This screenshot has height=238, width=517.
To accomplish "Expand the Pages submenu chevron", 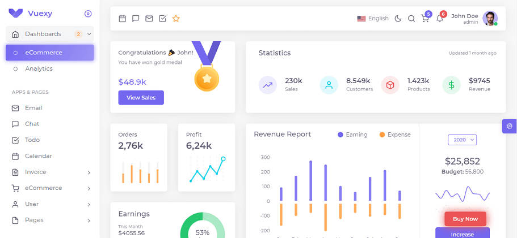I will tap(89, 220).
